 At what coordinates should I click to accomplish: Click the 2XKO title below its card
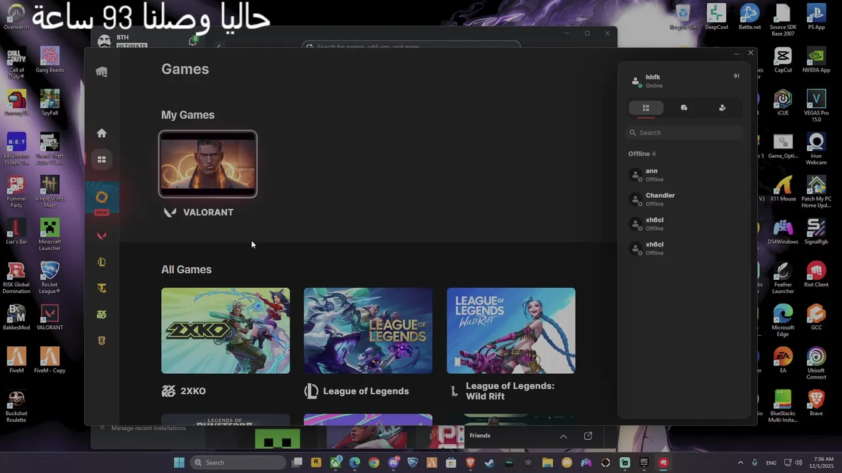point(193,391)
